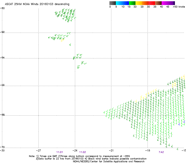Image resolution: width=186 pixels, height=163 pixels.
Task: Click the -30 longitude axis label
Action: click(2, 150)
